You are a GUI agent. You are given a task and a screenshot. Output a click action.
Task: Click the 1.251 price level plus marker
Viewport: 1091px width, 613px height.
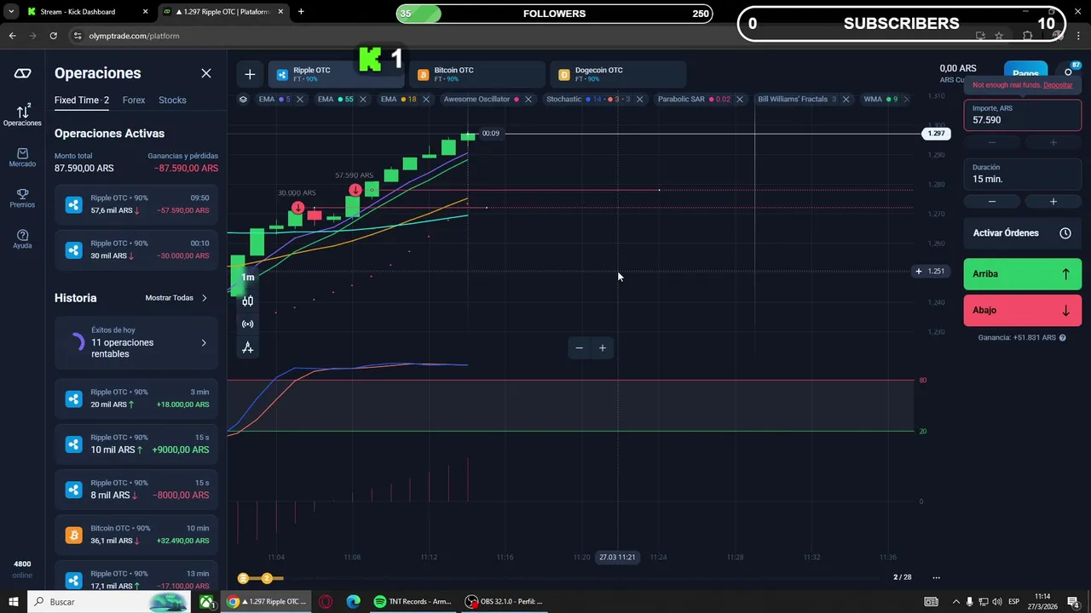919,272
